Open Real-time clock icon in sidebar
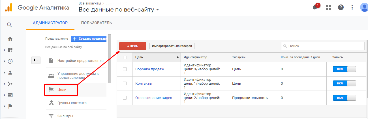 pyautogui.click(x=10, y=61)
